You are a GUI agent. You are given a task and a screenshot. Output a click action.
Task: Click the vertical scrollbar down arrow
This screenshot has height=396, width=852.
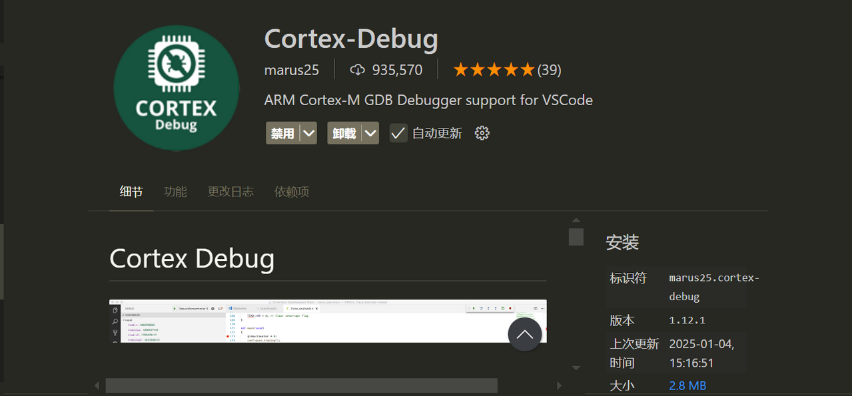576,368
